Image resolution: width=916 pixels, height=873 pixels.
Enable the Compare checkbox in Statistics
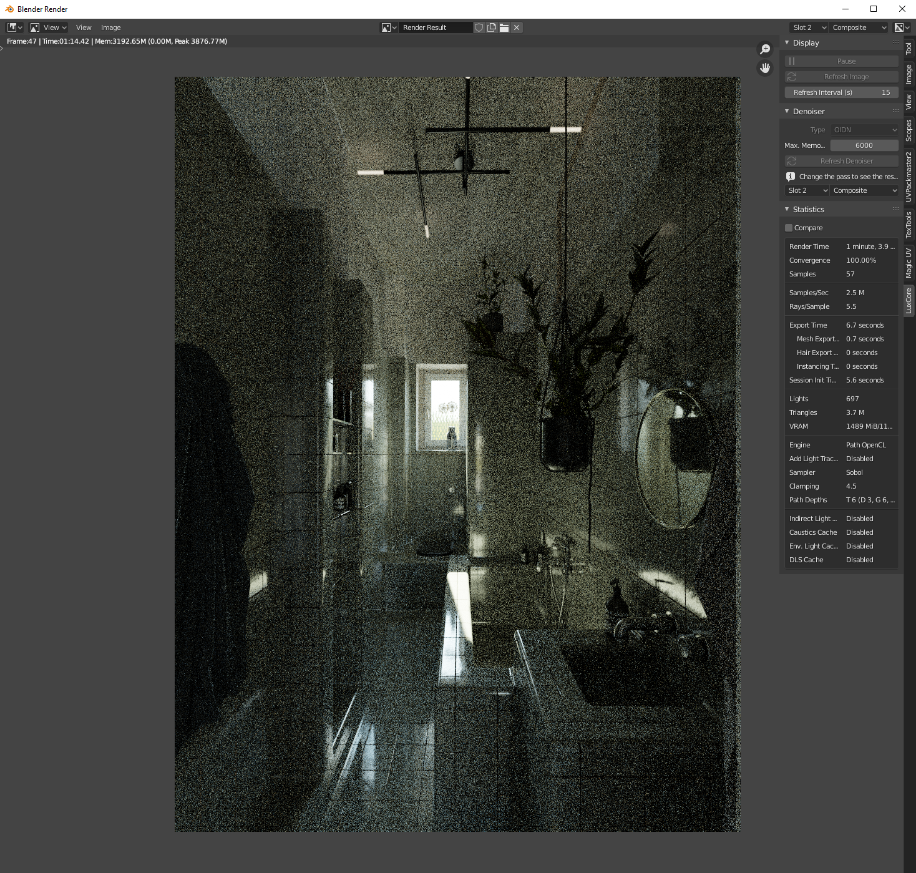tap(789, 228)
